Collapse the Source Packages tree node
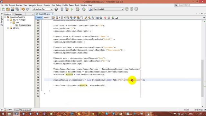This screenshot has height=116, width=206. click(x=8, y=20)
